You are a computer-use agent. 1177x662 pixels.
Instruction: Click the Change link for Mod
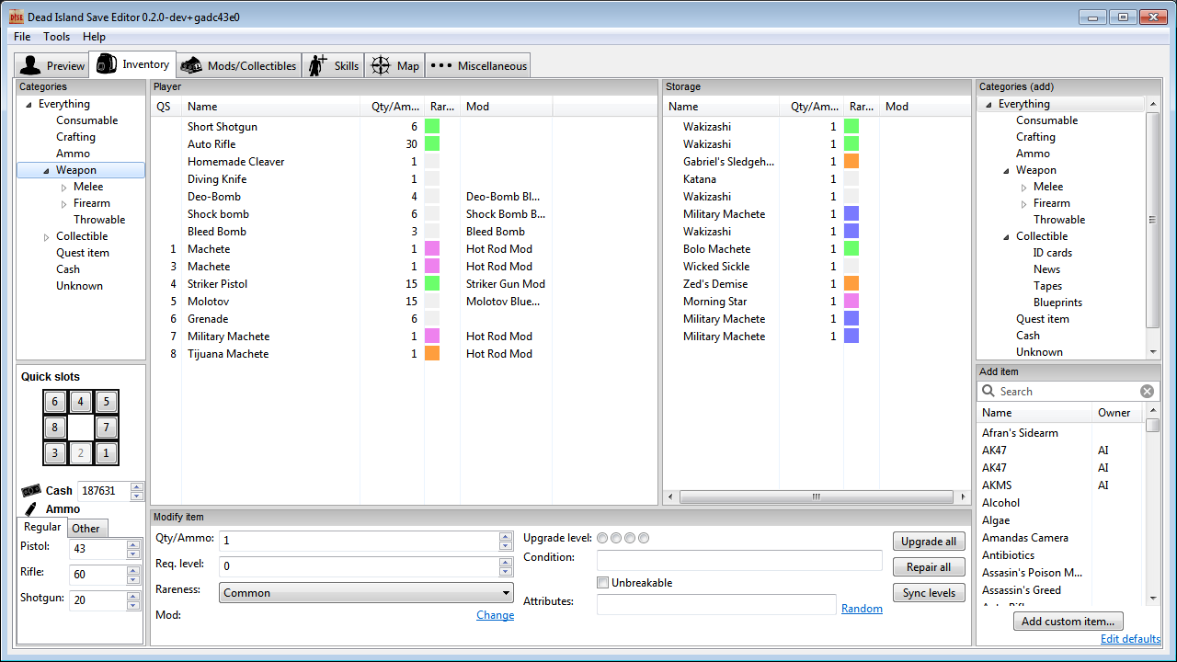coord(495,615)
